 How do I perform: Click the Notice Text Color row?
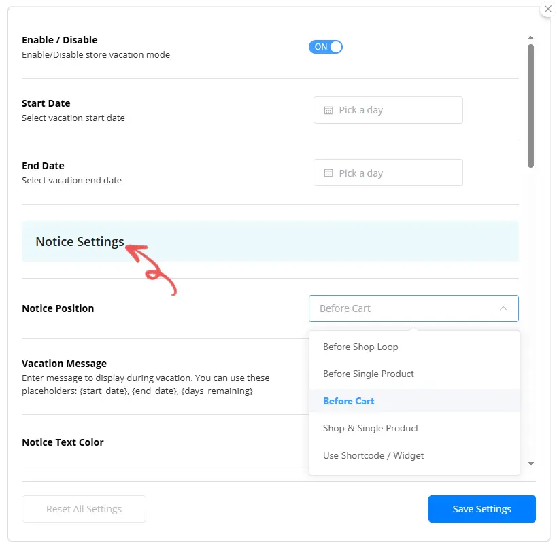point(63,442)
